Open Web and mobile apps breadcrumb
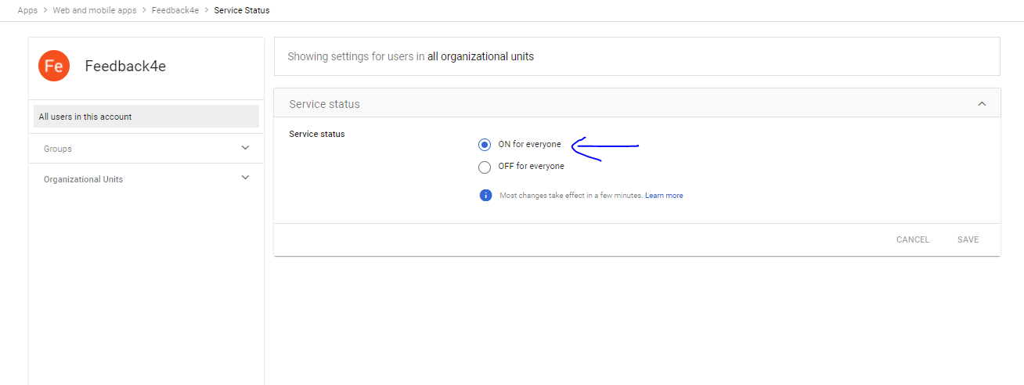This screenshot has width=1024, height=385. point(95,10)
